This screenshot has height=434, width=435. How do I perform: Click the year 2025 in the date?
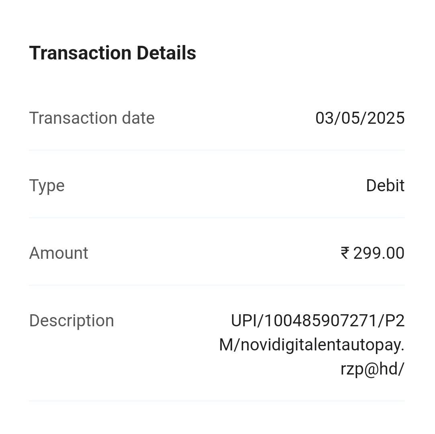click(386, 118)
